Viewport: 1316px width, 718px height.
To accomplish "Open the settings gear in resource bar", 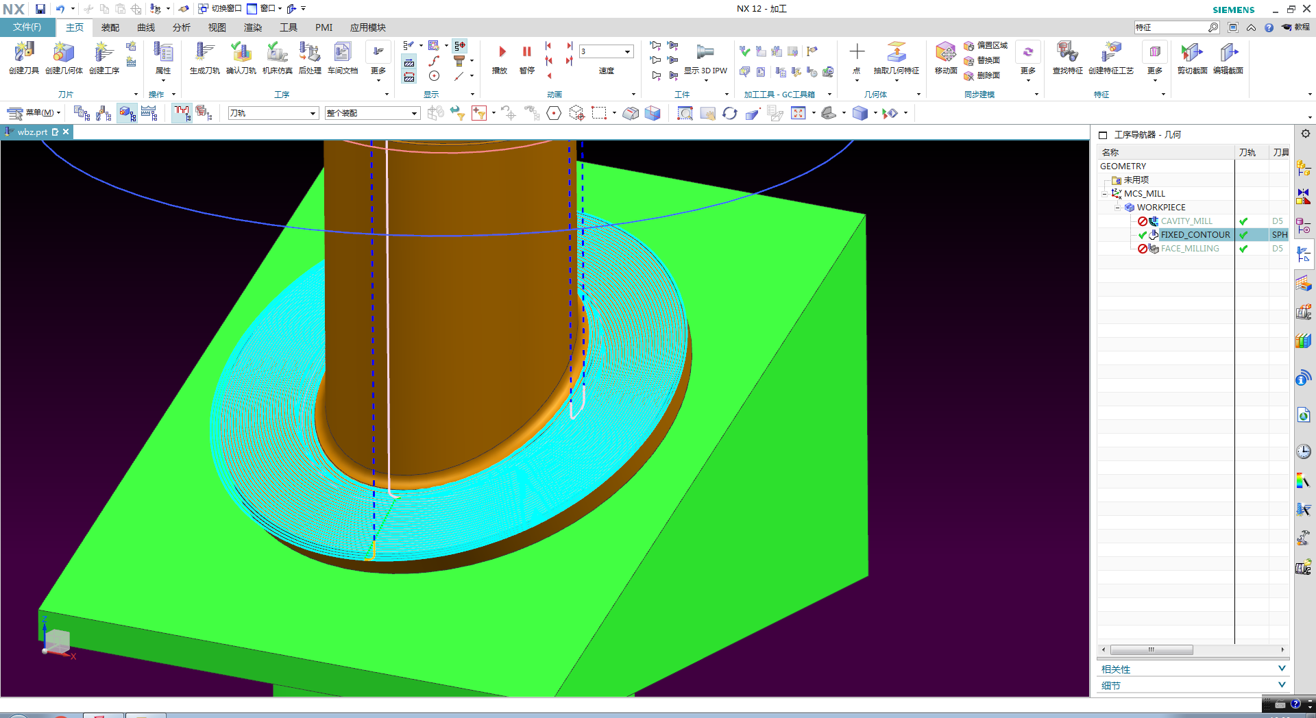I will (x=1306, y=134).
